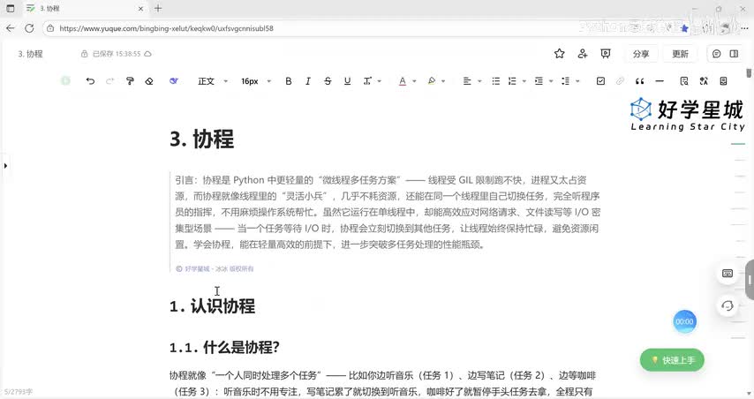The height and width of the screenshot is (399, 754).
Task: Expand more text styles dropdown
Action: tap(372, 81)
